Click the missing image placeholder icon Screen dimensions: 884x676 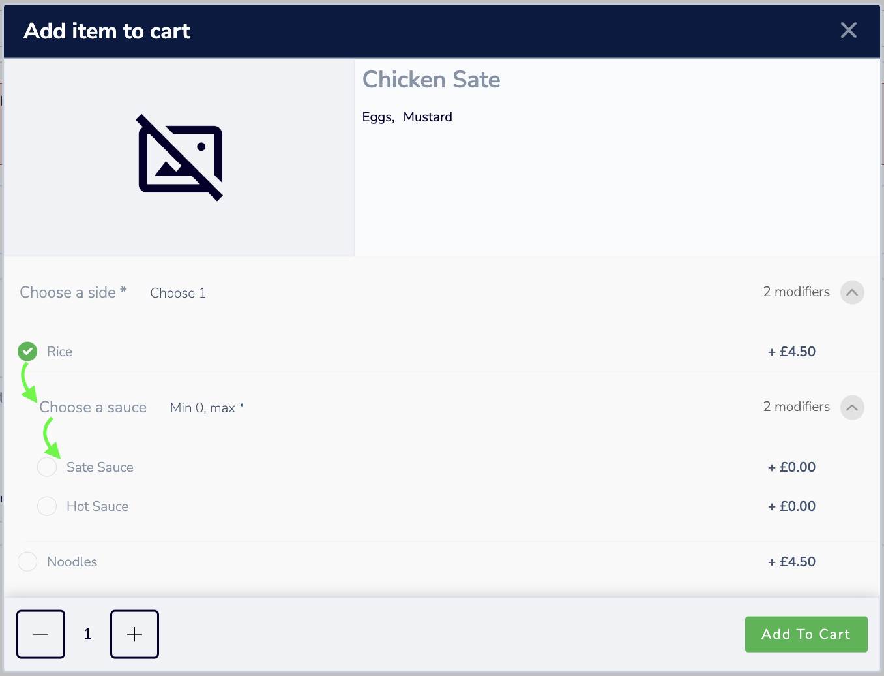click(x=180, y=158)
